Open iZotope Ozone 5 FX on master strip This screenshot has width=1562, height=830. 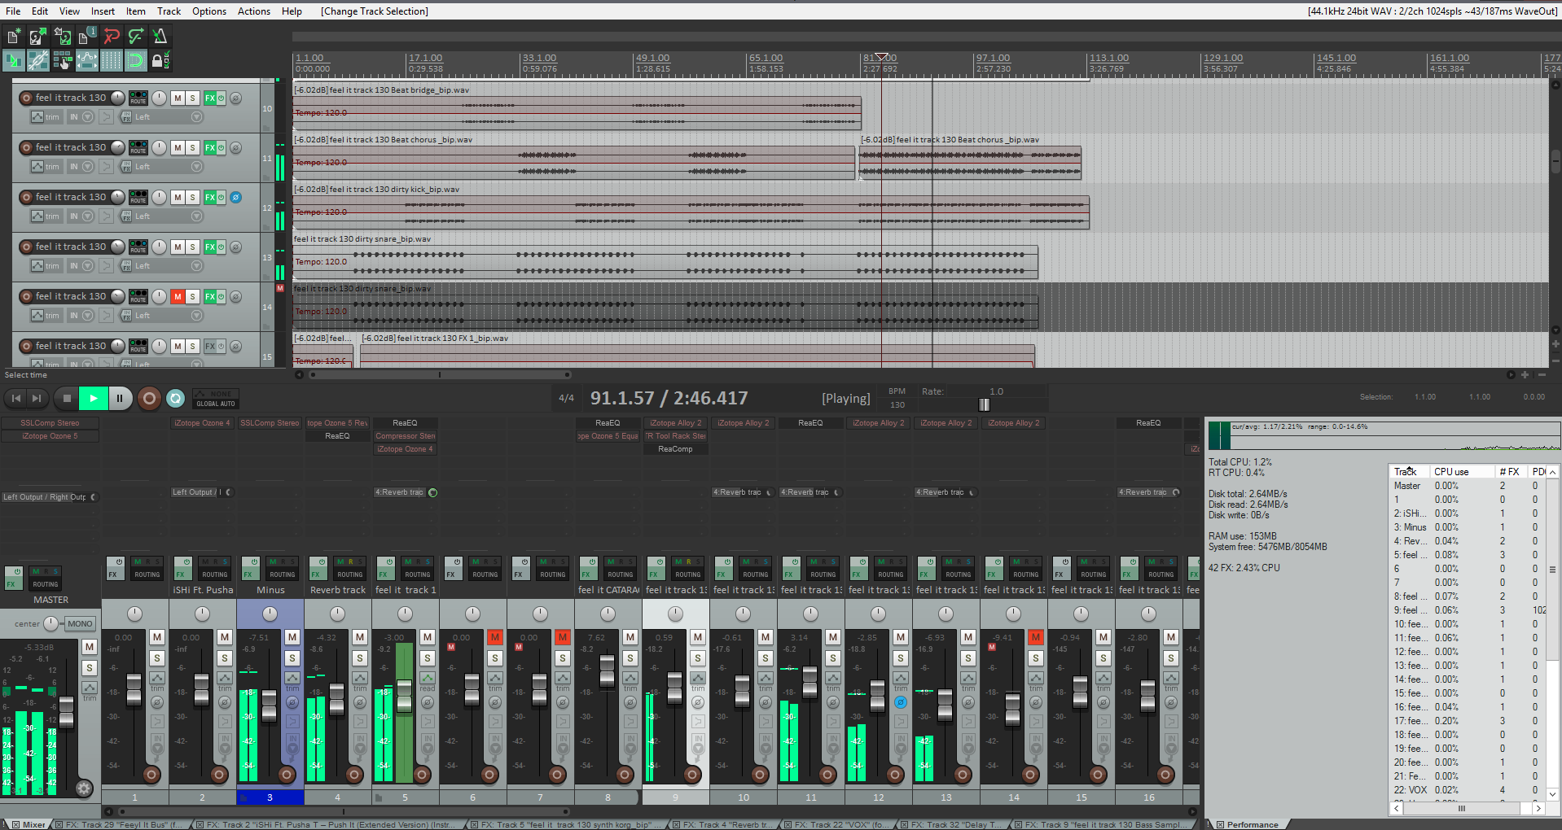tap(50, 436)
